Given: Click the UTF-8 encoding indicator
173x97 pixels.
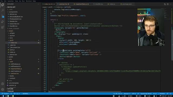Looking at the screenshot, I should pyautogui.click(x=134, y=94).
